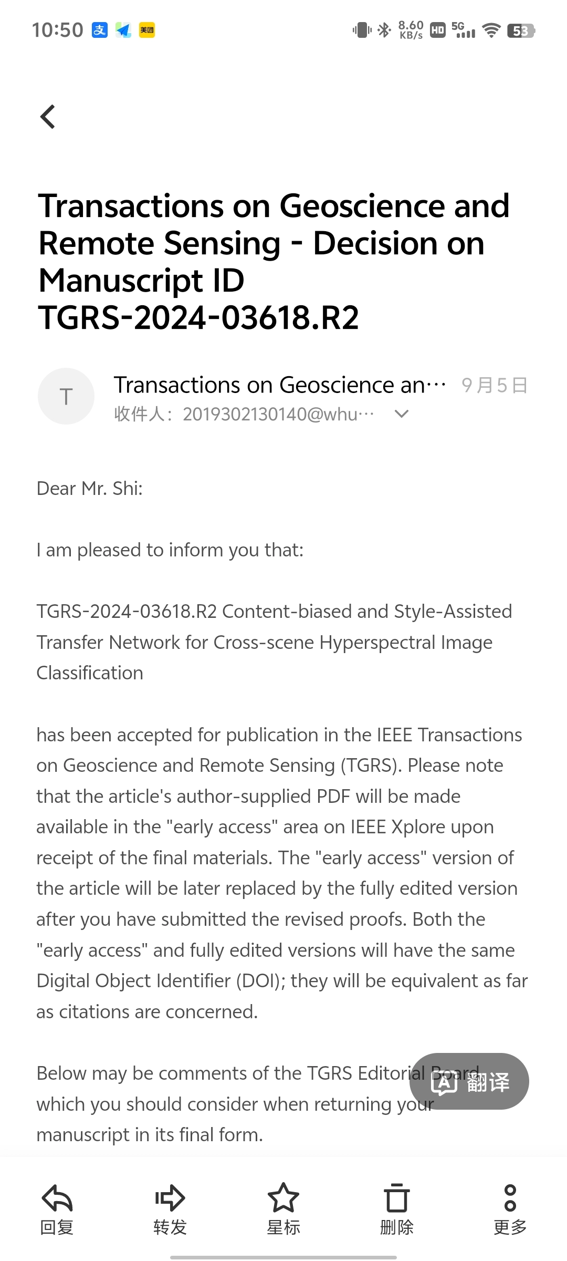Tap the email subject title
Viewport: 567px width, 1261px height.
click(x=274, y=262)
